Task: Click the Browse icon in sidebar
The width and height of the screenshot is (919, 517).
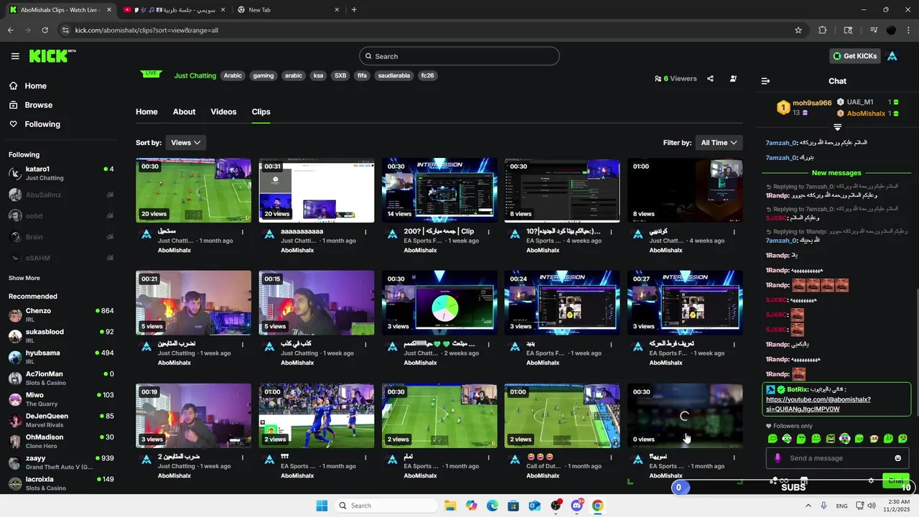Action: [14, 105]
